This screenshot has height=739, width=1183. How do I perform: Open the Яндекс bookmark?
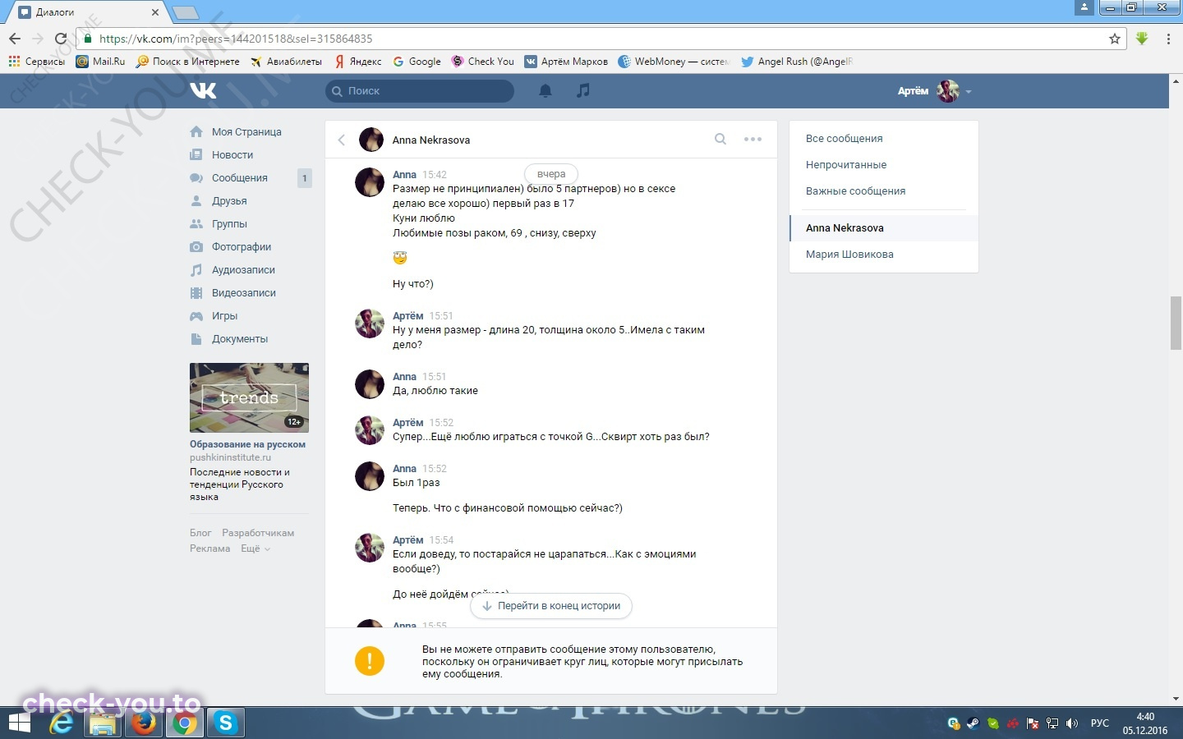[357, 62]
